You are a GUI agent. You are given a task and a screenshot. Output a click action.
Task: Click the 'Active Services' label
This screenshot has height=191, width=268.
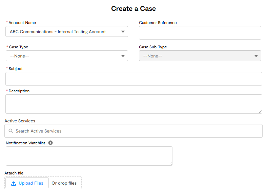pos(20,121)
